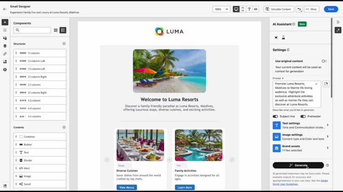Image resolution: width=343 pixels, height=192 pixels.
Task: Toggle the Preheader switch
Action: tap(303, 116)
